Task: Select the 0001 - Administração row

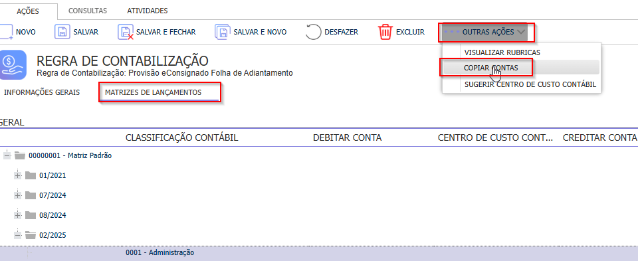Action: [319, 253]
